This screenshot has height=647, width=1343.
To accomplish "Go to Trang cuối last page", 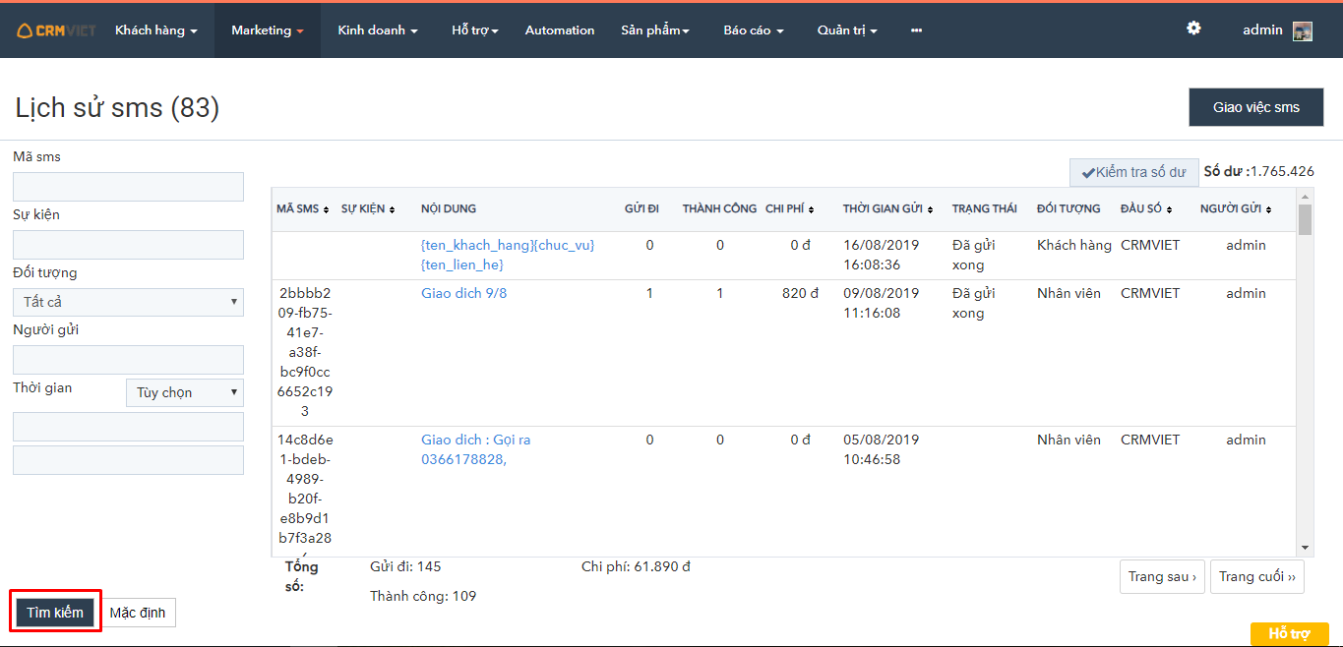I will click(x=1257, y=576).
